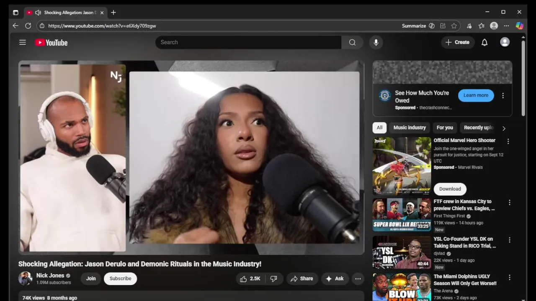Open the media control icon in toolbar
Viewport: 536px width, 301px height.
pos(469,26)
